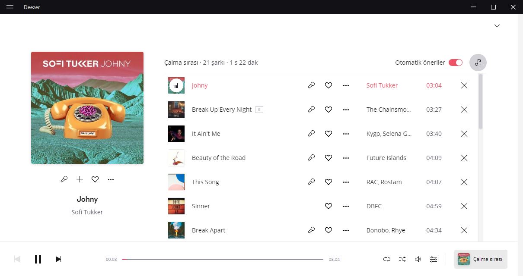The width and height of the screenshot is (523, 276).
Task: Open more options for This Song
Action: coord(346,182)
